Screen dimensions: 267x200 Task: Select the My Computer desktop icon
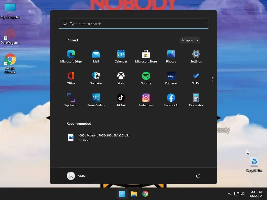pyautogui.click(x=10, y=11)
